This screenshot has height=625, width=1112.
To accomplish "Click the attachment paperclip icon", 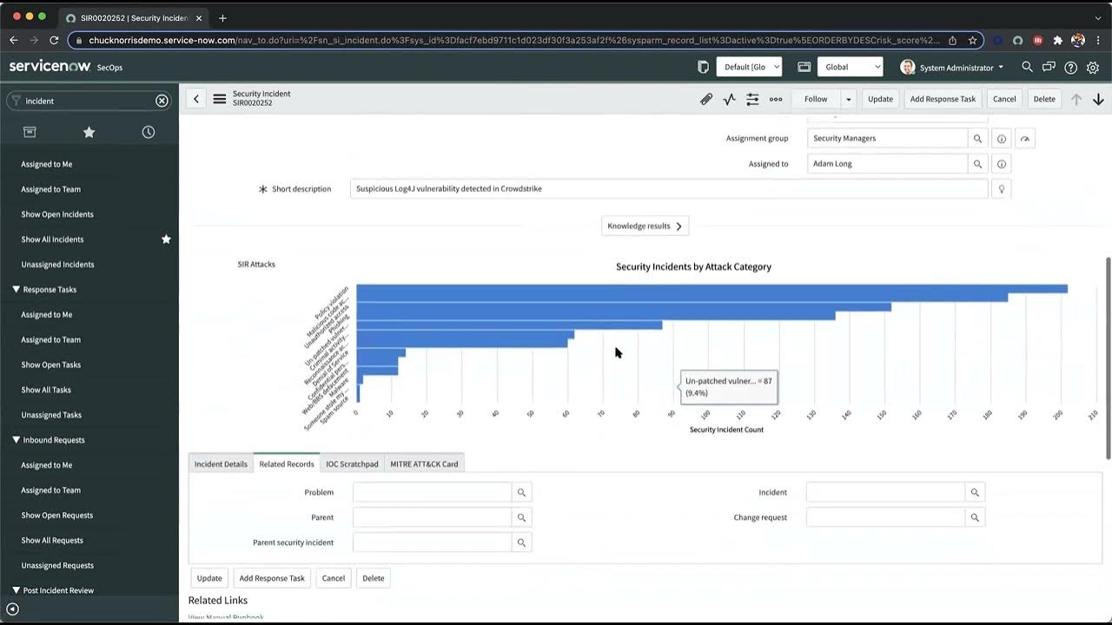I will pos(706,99).
